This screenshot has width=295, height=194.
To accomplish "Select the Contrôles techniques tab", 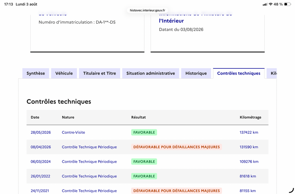I will [239, 73].
